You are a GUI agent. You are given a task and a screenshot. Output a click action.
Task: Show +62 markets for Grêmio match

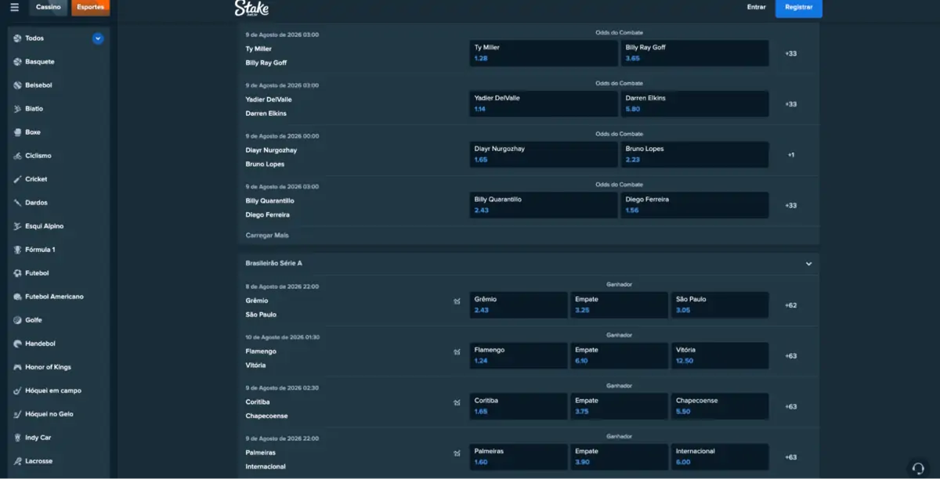791,305
